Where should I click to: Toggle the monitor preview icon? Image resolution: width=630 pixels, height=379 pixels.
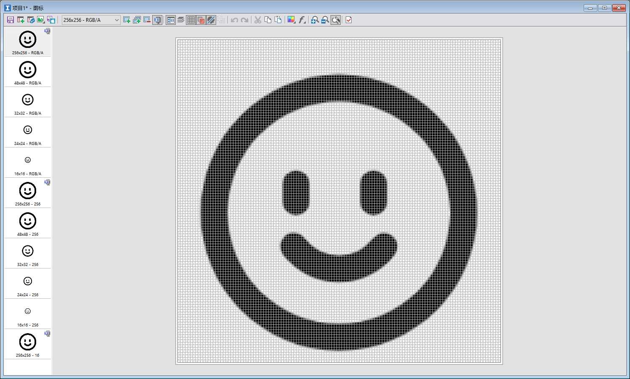pyautogui.click(x=157, y=20)
